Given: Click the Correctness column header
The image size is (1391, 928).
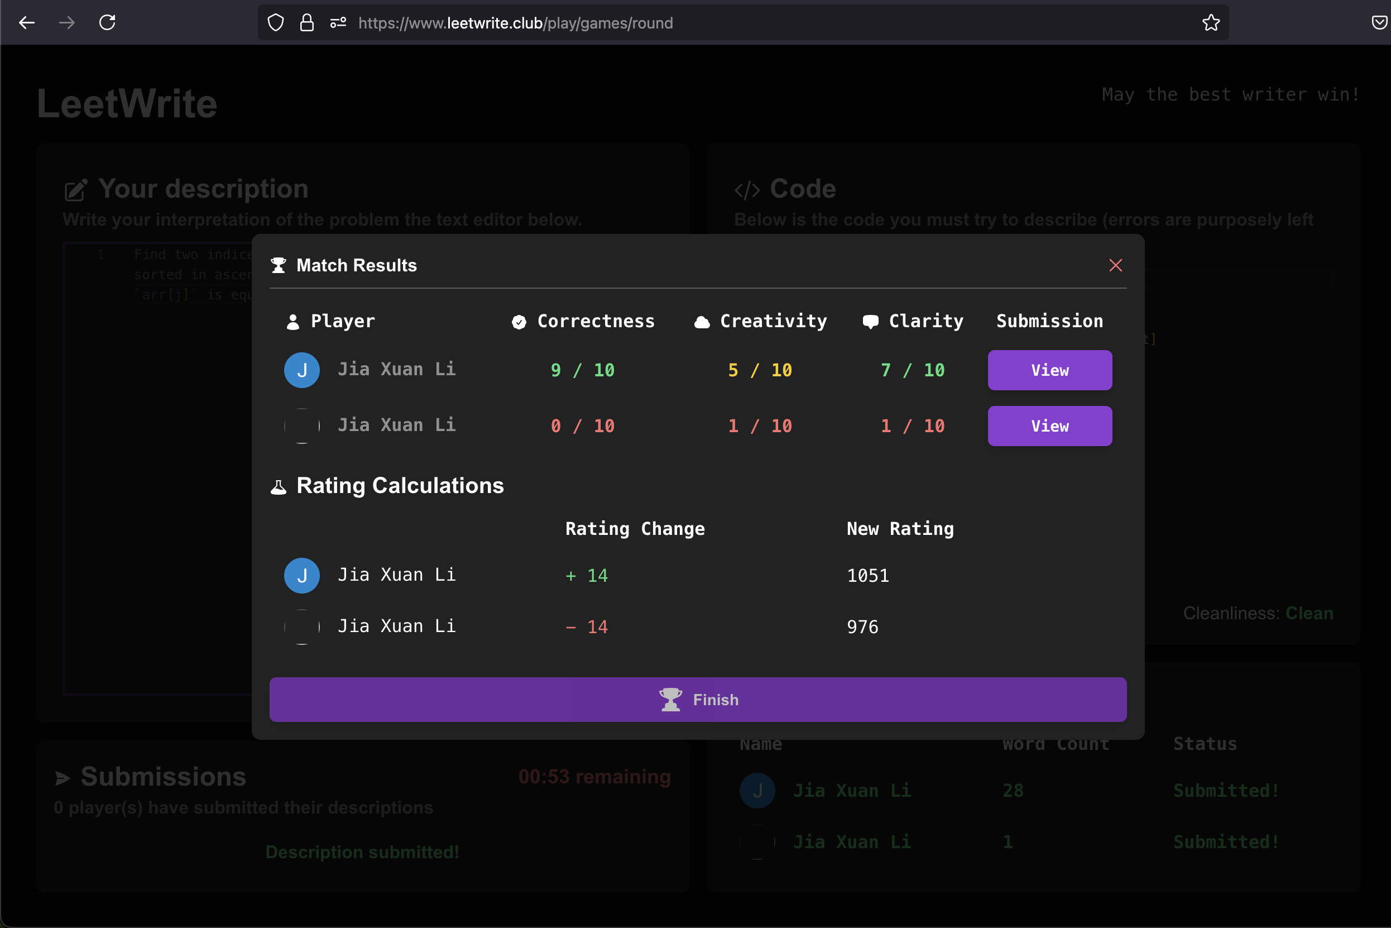Looking at the screenshot, I should [595, 321].
